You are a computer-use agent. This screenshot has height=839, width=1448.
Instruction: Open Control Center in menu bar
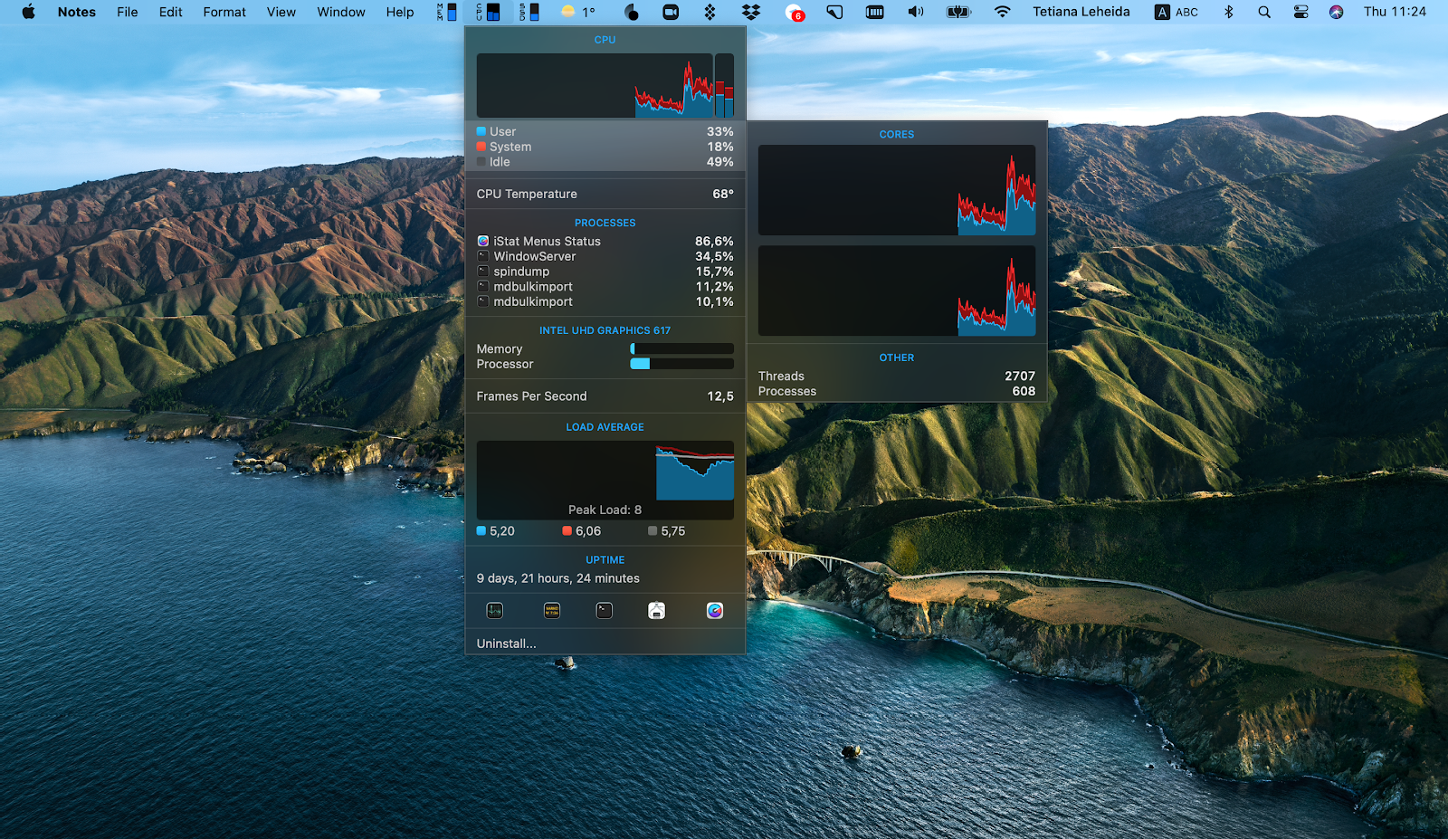pyautogui.click(x=1300, y=12)
